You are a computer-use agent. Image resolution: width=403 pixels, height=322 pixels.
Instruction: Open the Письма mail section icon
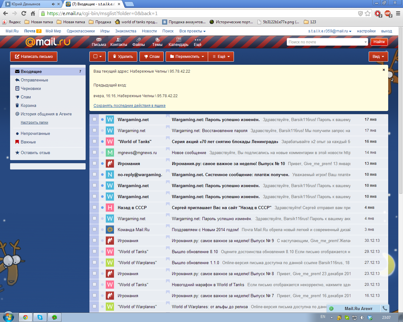tap(99, 40)
